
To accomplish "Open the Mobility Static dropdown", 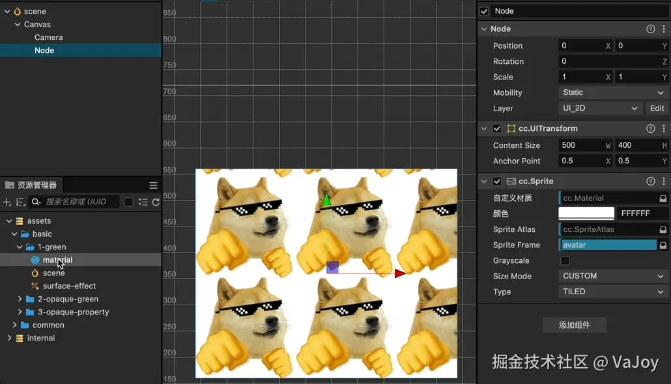I will [x=613, y=93].
